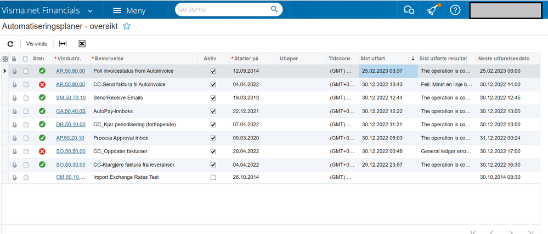Open attachment icon for Send/Receive Emails row

14,98
